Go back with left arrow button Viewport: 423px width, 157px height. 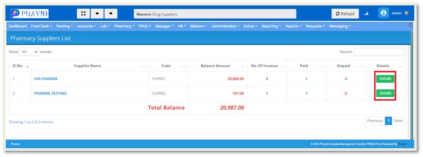[x=97, y=13]
